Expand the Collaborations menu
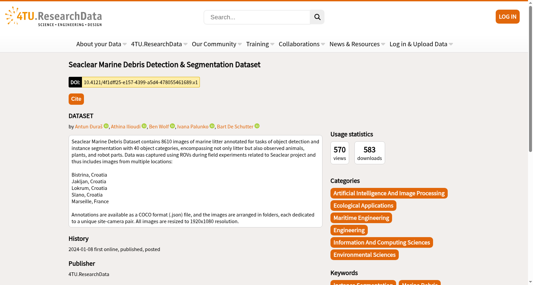Screen dimensions: 533x285 (302, 44)
